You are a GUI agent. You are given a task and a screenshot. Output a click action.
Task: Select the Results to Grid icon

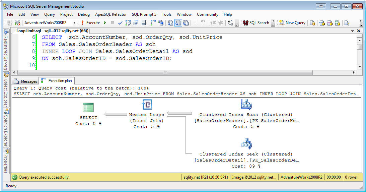(178, 23)
